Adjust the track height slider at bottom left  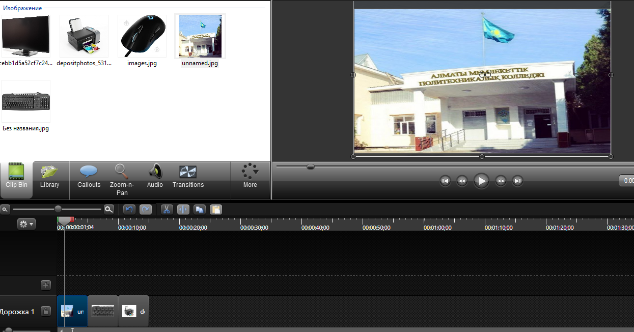click(8, 330)
